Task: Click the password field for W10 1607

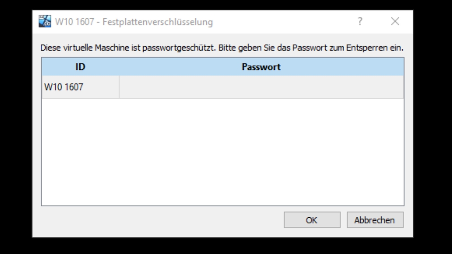Action: [261, 87]
